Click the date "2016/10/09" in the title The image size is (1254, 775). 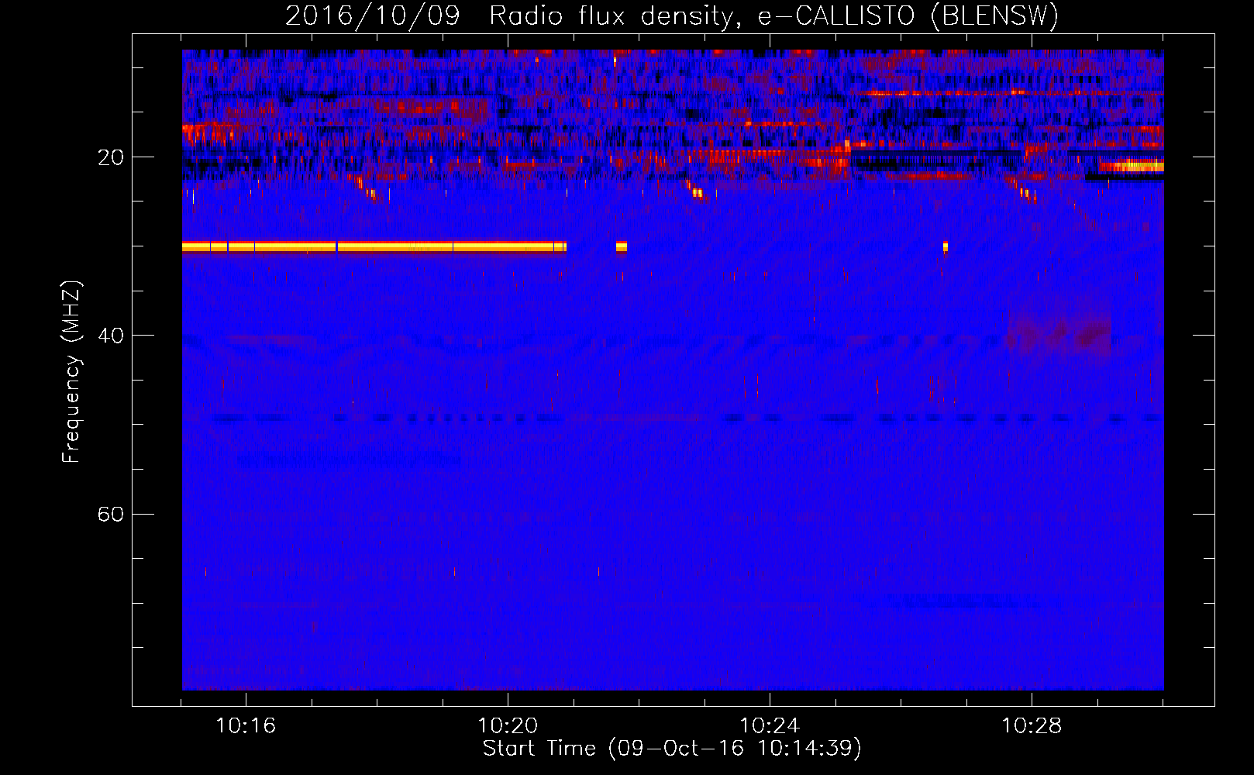372,15
